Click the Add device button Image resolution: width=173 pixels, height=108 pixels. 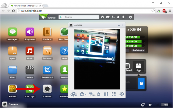click(x=138, y=50)
